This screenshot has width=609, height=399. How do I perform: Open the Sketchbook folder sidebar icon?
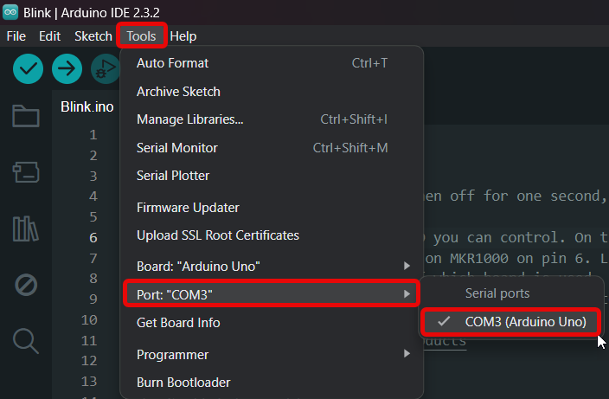pos(26,115)
